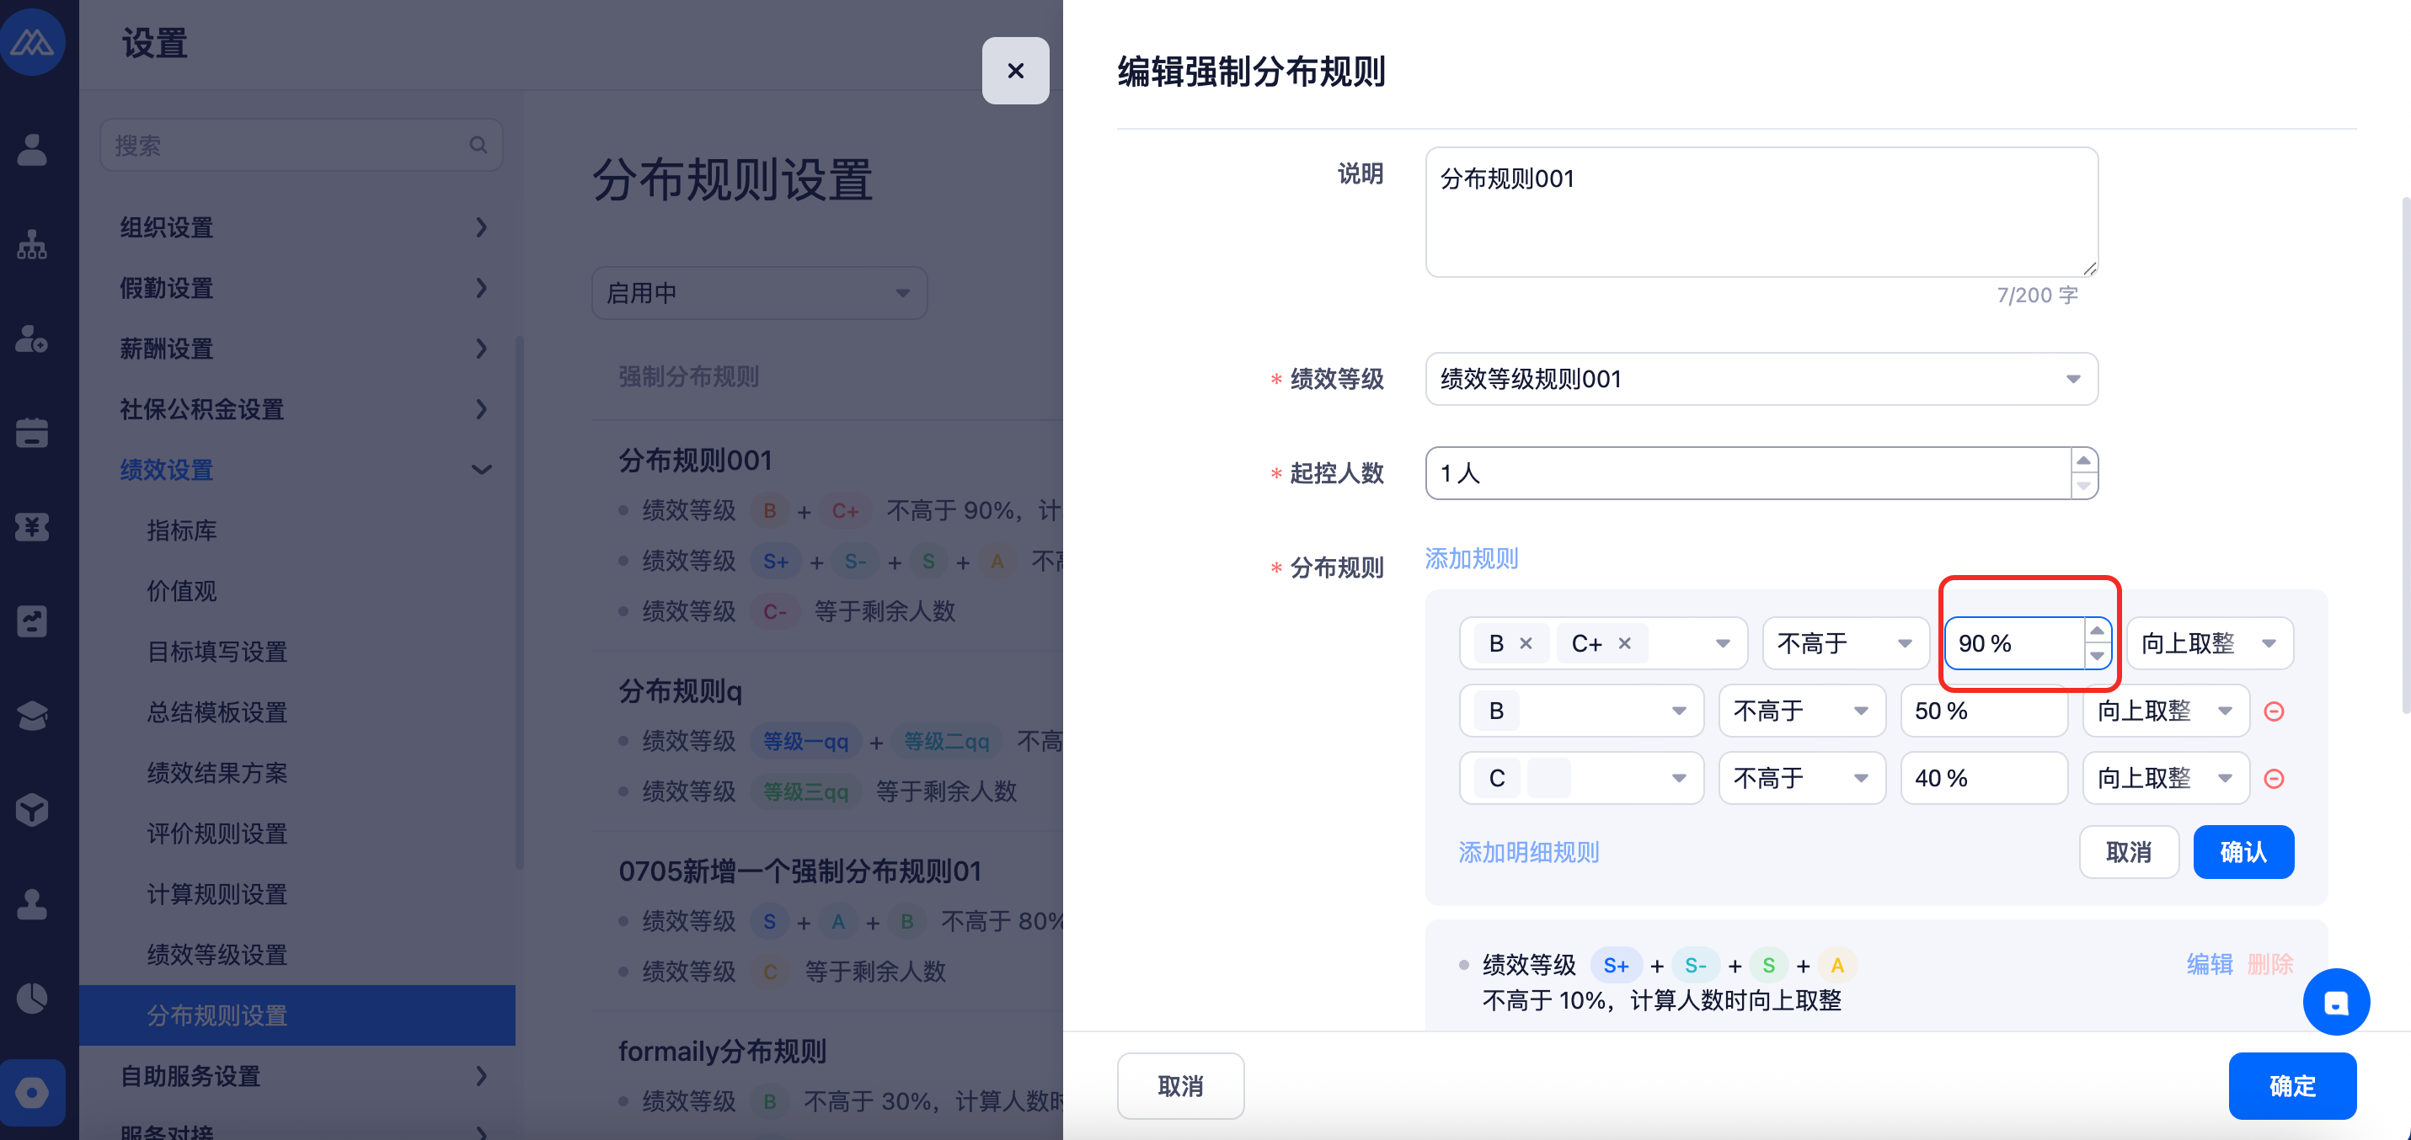2411x1140 pixels.
Task: Open 总结模板设置 settings page
Action: click(x=217, y=712)
